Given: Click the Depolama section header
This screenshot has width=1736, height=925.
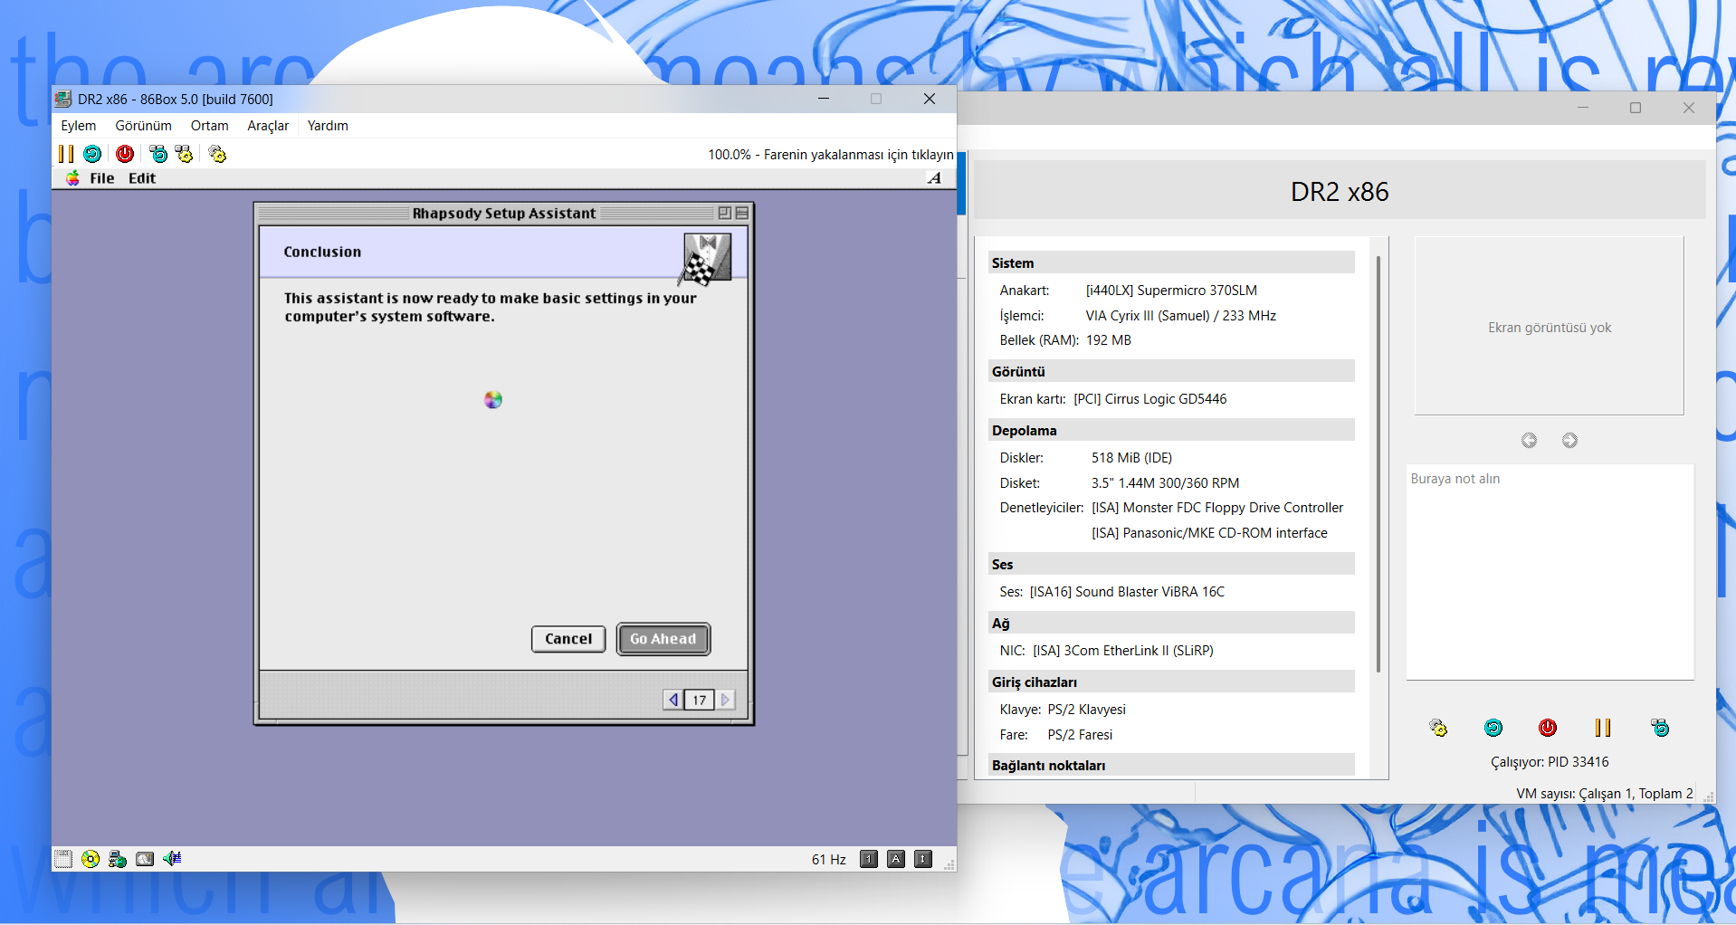Looking at the screenshot, I should point(1172,430).
